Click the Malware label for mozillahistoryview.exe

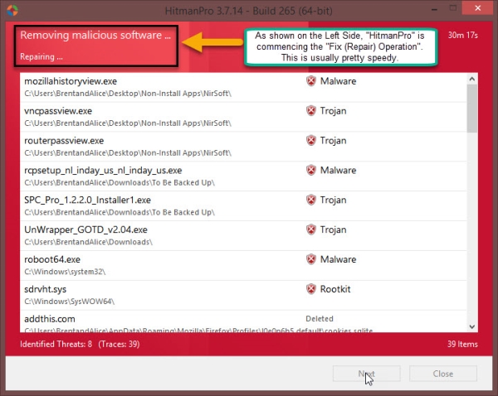tap(338, 81)
